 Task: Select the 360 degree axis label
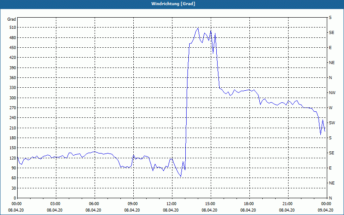(x=13, y=78)
